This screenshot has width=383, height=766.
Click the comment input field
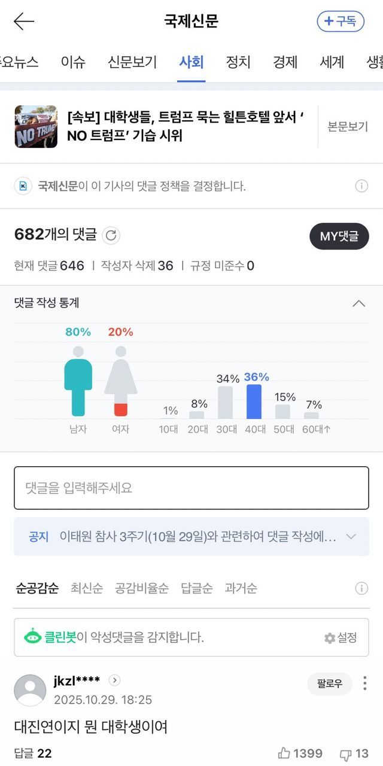click(x=191, y=488)
